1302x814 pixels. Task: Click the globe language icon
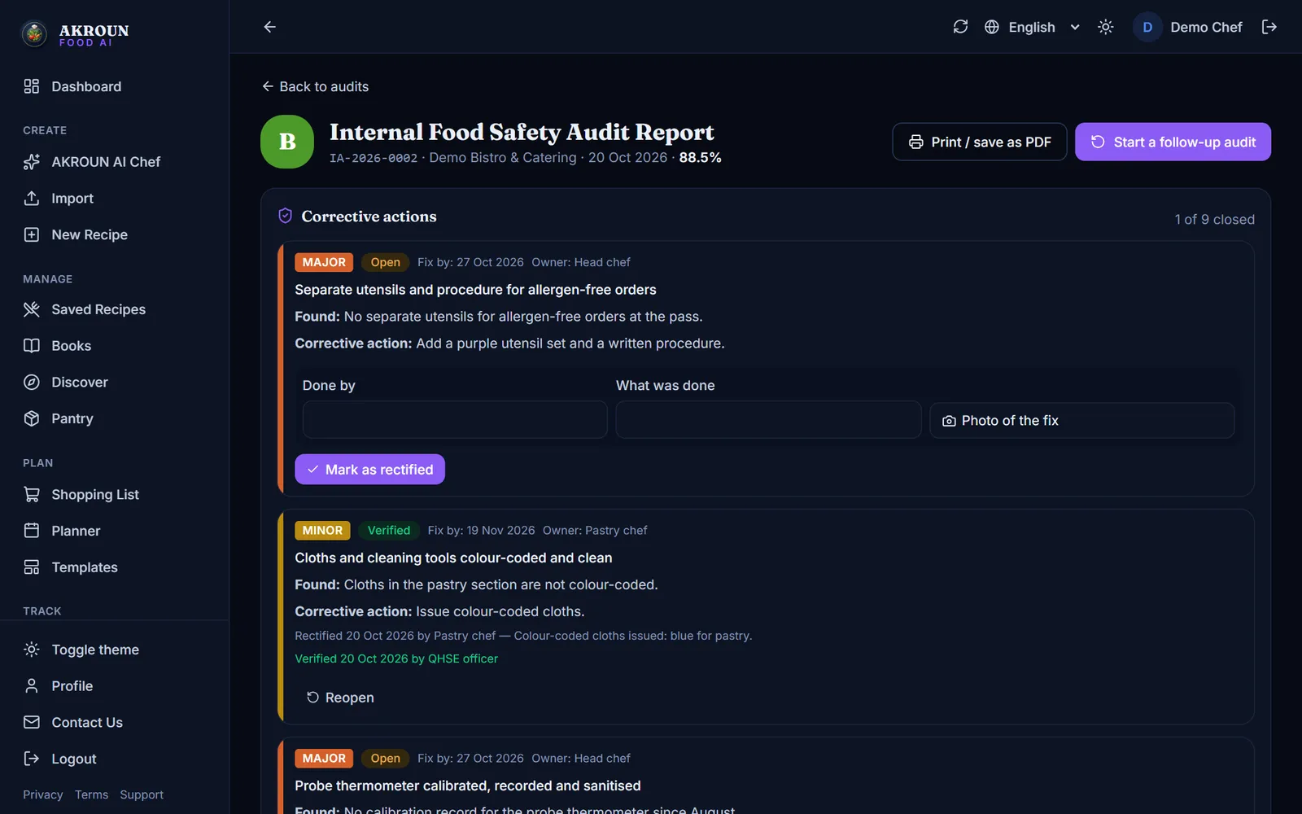click(x=992, y=27)
